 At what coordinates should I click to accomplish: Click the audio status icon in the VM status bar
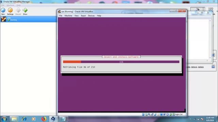[149, 115]
